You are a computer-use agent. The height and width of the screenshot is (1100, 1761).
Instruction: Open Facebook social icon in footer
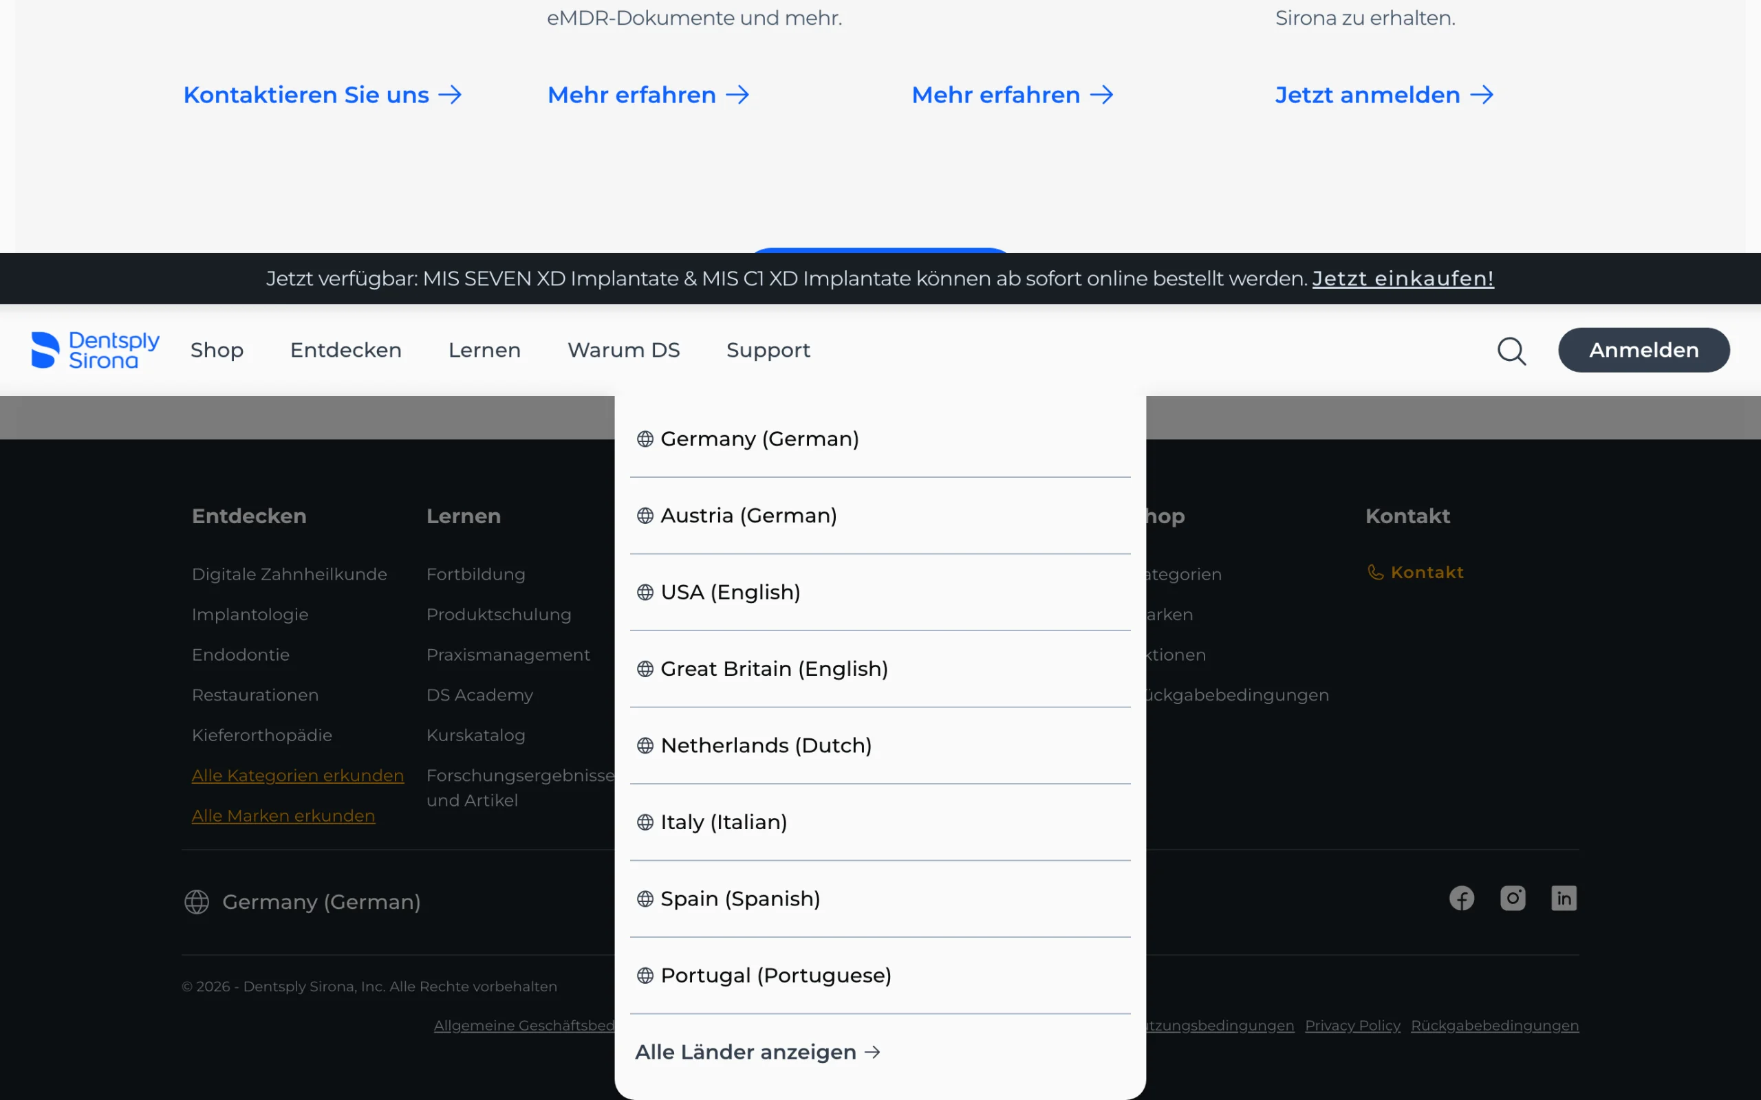click(1461, 899)
